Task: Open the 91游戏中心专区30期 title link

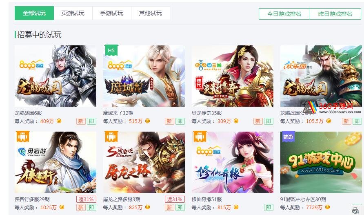Action: click(303, 199)
